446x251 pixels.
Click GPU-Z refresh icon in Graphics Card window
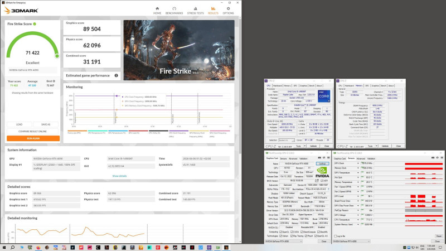[x=324, y=158]
